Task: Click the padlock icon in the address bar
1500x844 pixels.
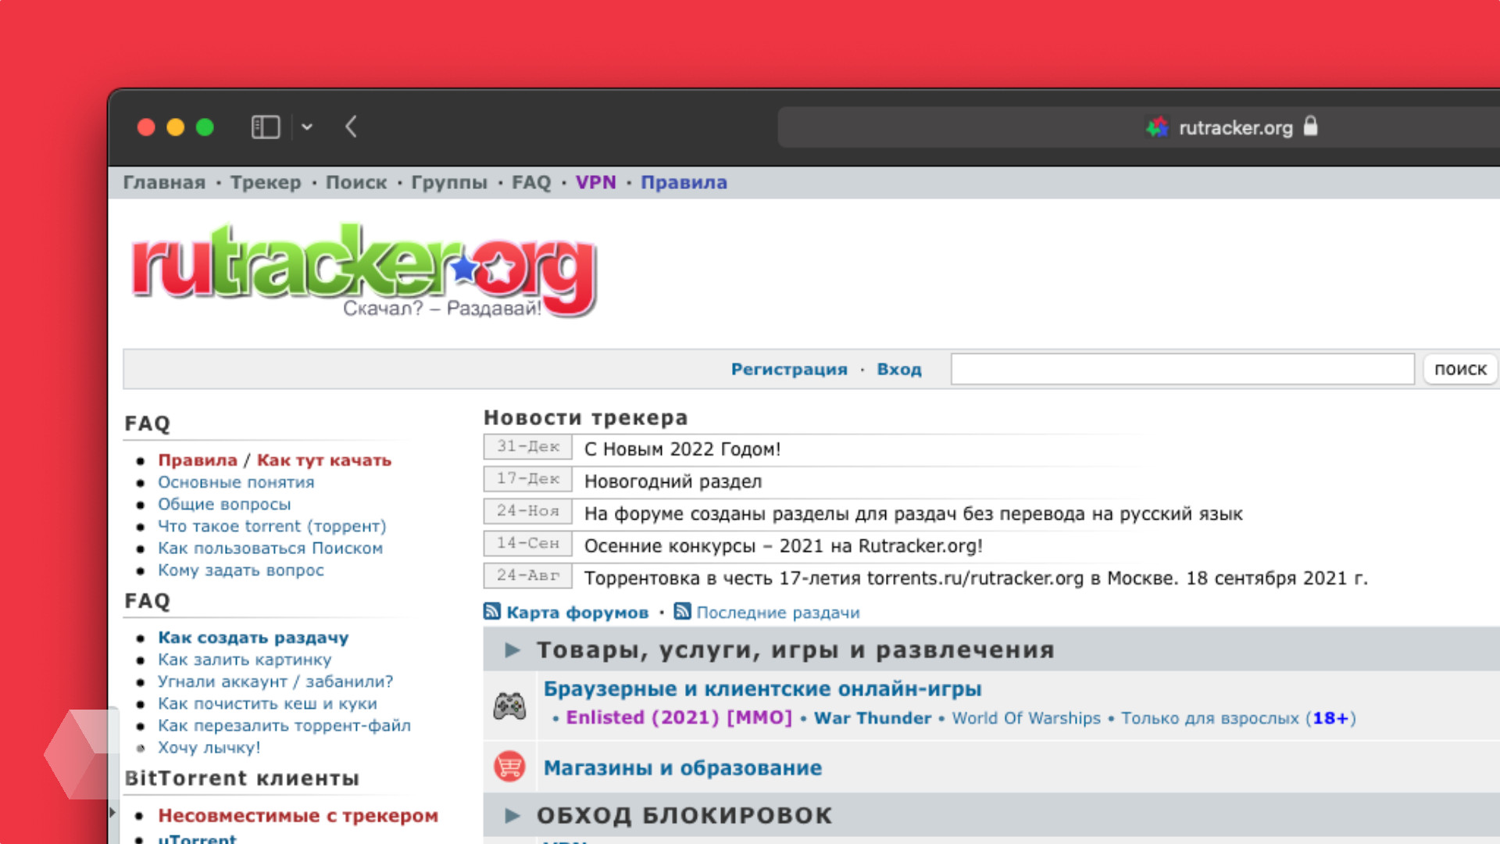Action: [1311, 126]
